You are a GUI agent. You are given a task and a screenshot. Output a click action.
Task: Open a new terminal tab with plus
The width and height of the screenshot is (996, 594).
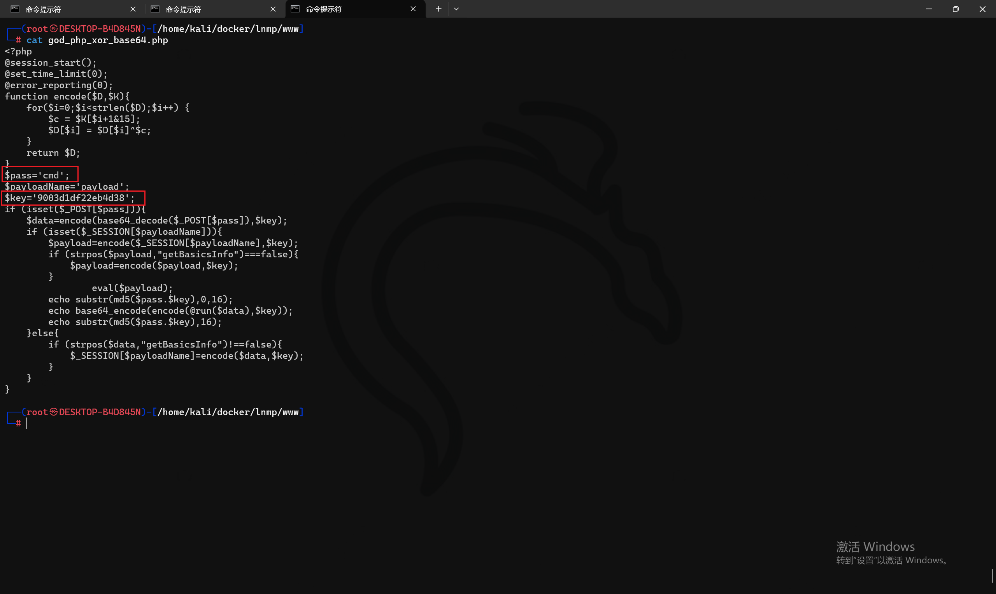[438, 9]
